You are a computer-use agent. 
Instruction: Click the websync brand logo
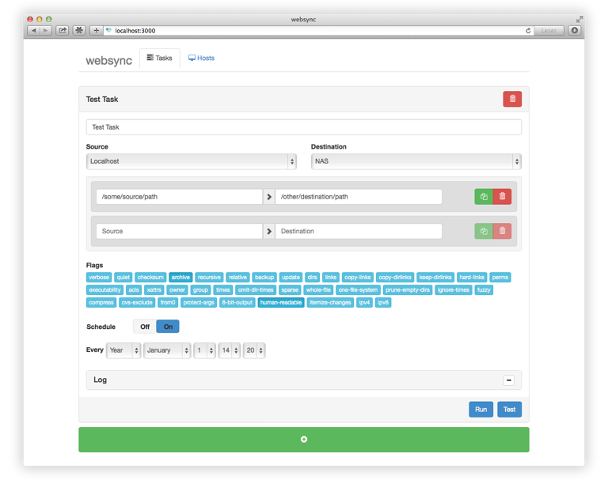[109, 60]
